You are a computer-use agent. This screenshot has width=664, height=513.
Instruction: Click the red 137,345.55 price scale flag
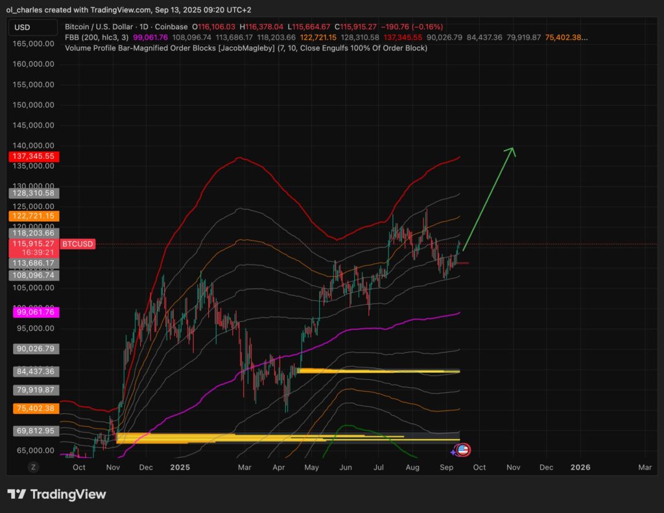(x=34, y=156)
